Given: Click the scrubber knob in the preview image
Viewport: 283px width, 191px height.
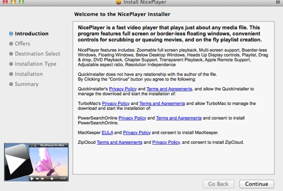Looking at the screenshot, I should point(52,178).
